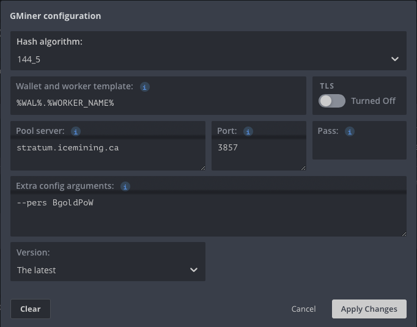This screenshot has height=327, width=417.
Task: Apply Changes to GMiner configuration
Action: tap(369, 309)
